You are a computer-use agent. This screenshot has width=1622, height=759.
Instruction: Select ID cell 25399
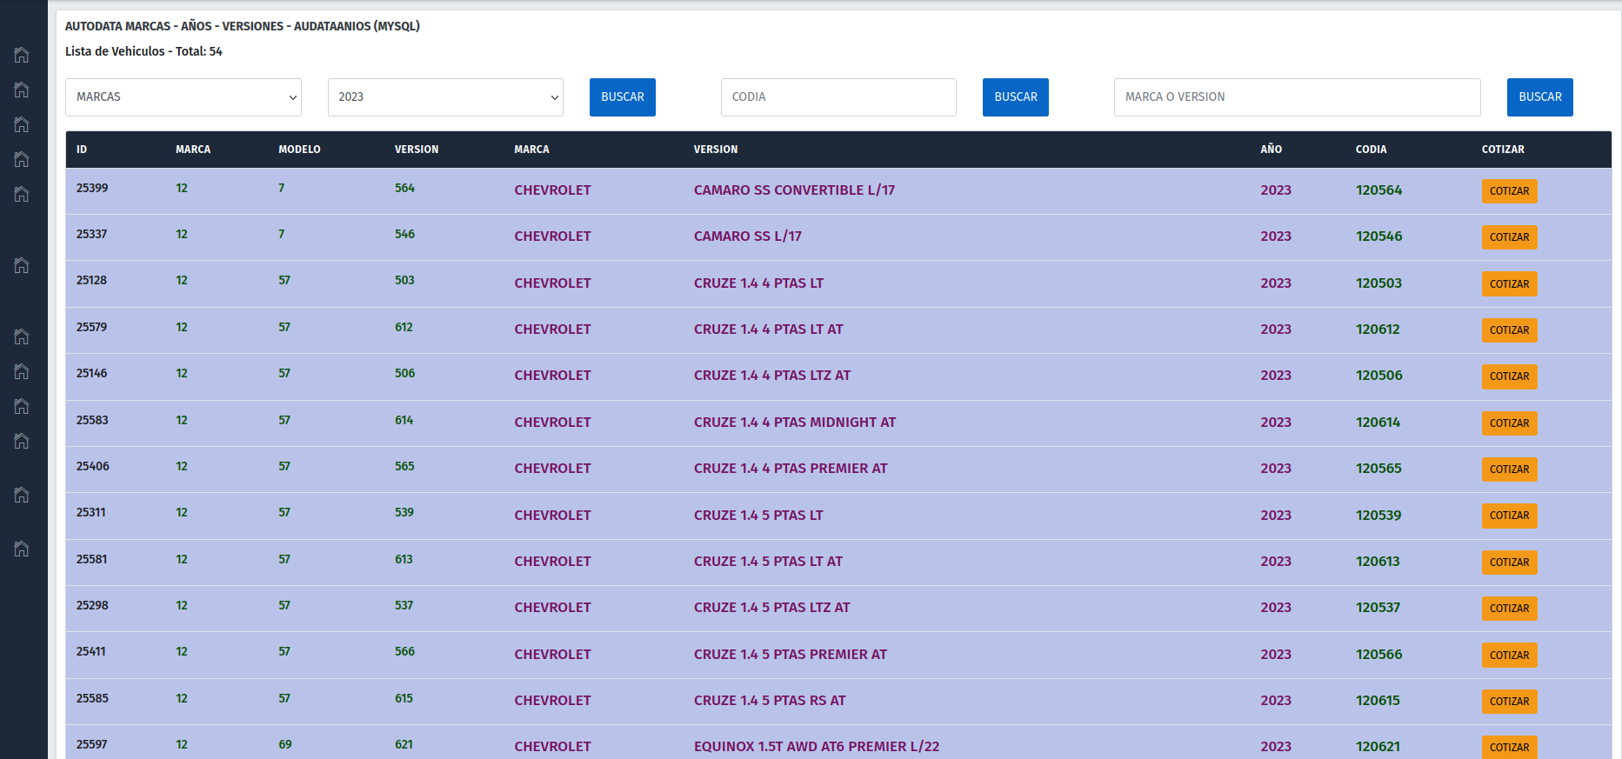[x=92, y=188]
